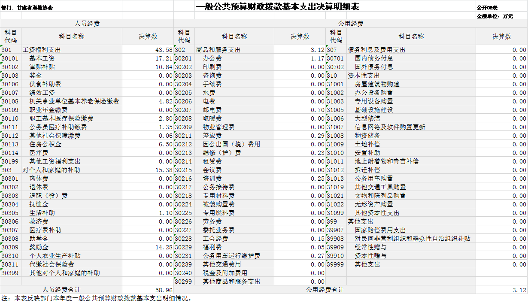The height and width of the screenshot is (303, 528).
Task: Click the 其他商品和服务支出 cell
Action: (234, 282)
